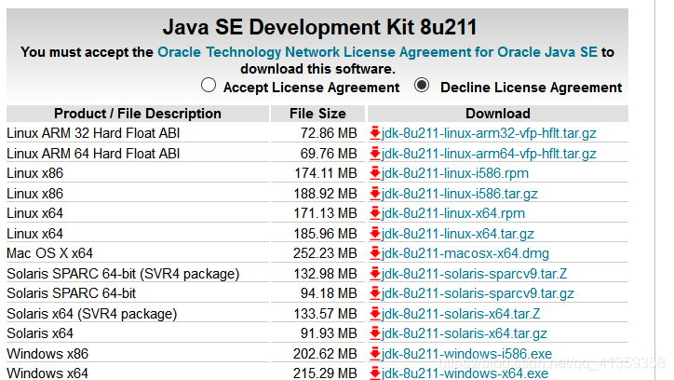Download jdk-8u211-linux-i586.rpm
Screen dimensions: 674x380
point(455,173)
